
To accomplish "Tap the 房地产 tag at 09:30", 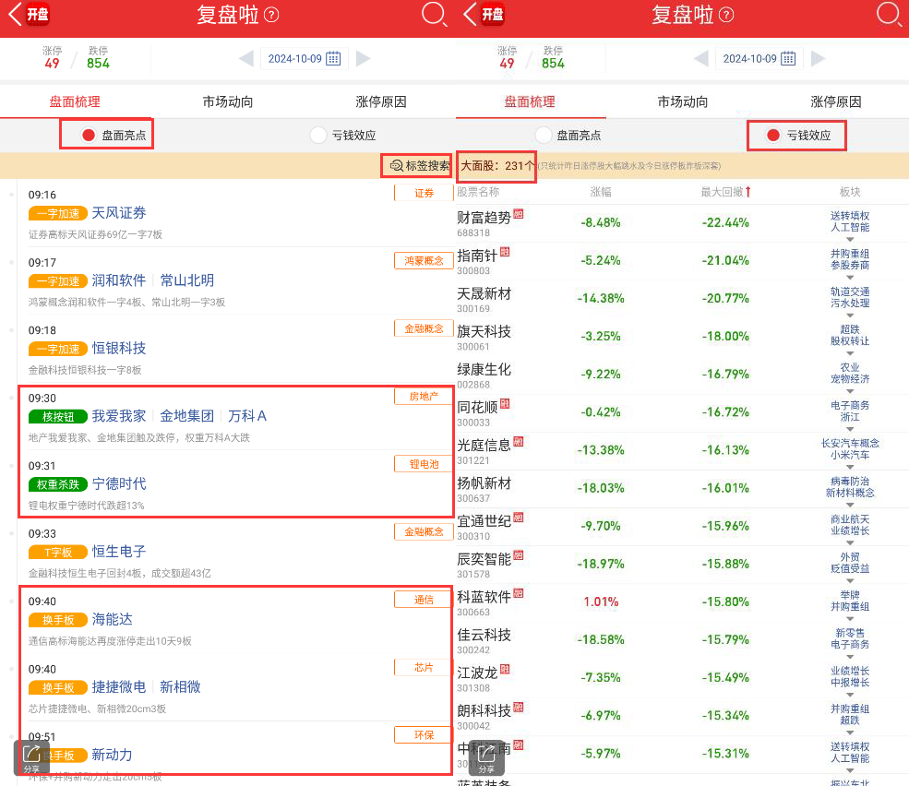I will pos(424,397).
